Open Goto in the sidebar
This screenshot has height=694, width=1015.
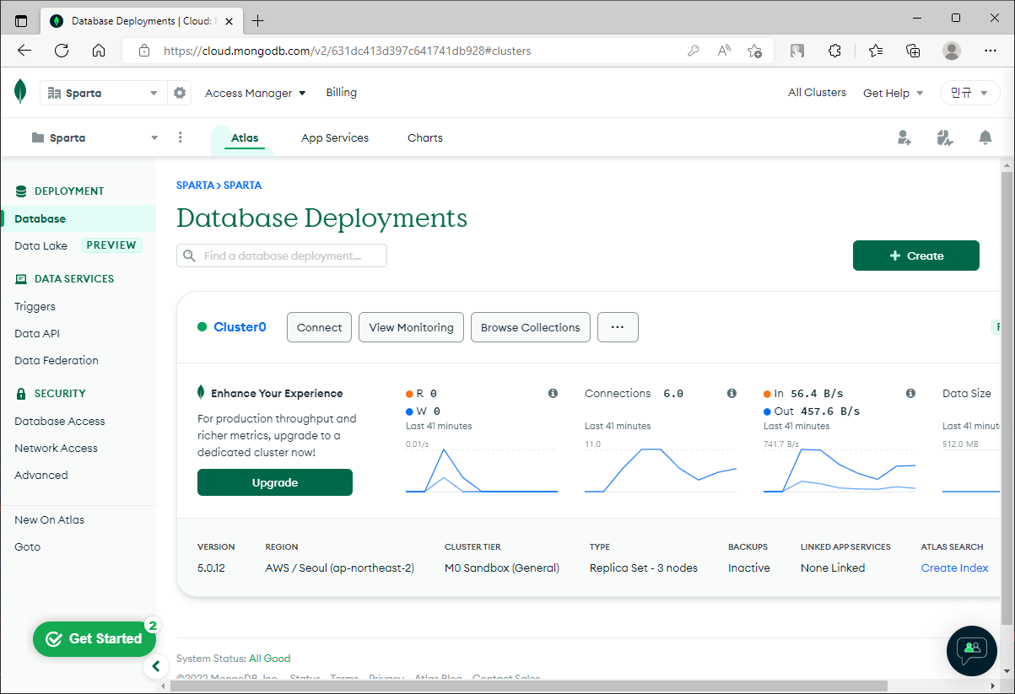[x=27, y=546]
